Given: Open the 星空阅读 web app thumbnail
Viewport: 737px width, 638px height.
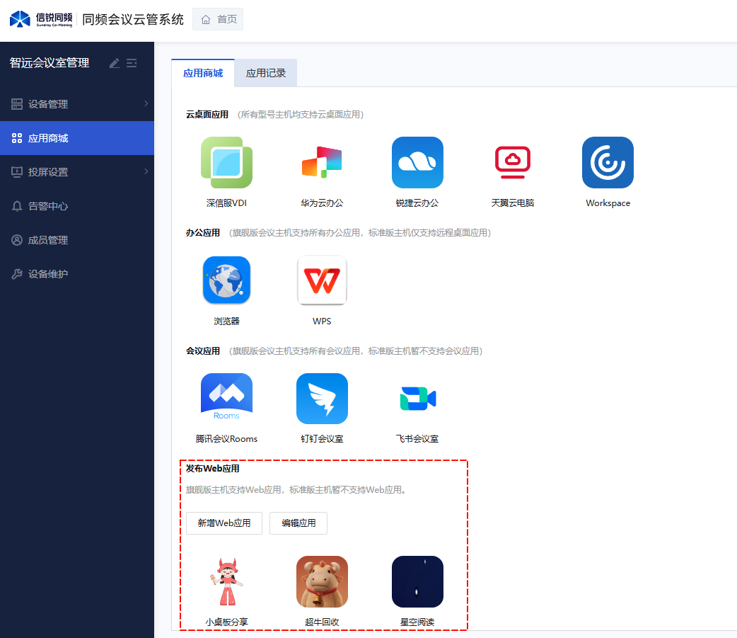Looking at the screenshot, I should pyautogui.click(x=417, y=581).
